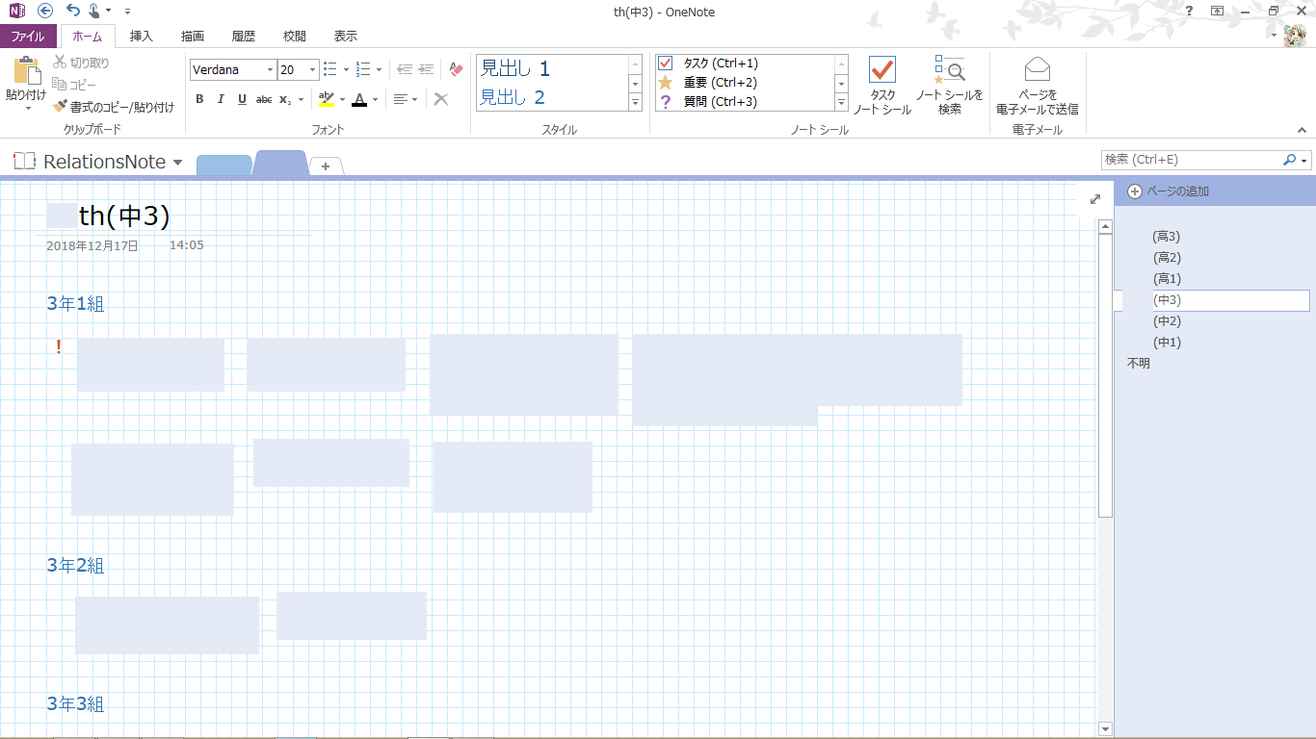Toggle bold formatting
The width and height of the screenshot is (1316, 739).
pos(199,99)
